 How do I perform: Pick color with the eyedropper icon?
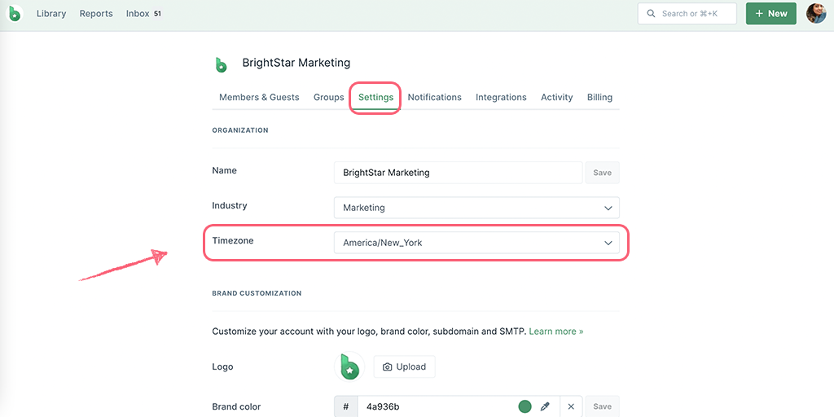pyautogui.click(x=544, y=406)
